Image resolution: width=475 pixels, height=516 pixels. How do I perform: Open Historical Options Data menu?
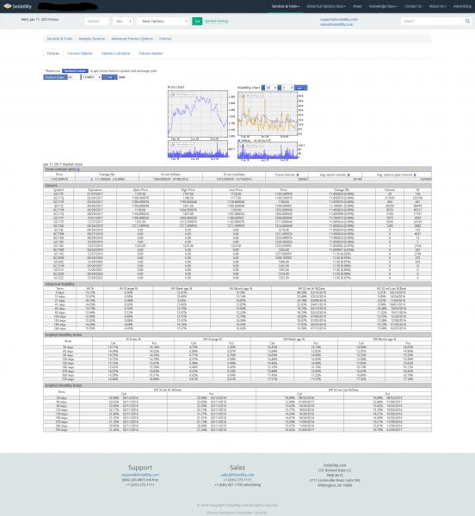point(326,6)
